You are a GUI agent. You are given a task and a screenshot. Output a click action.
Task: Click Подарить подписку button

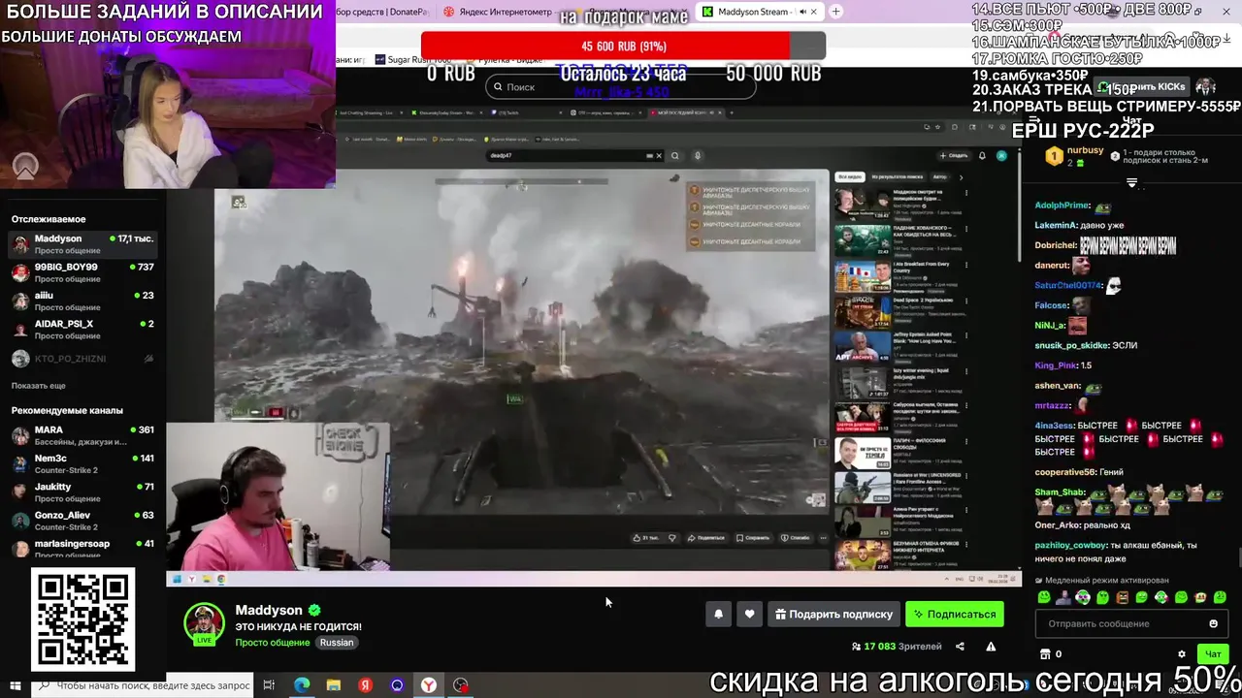click(x=833, y=614)
